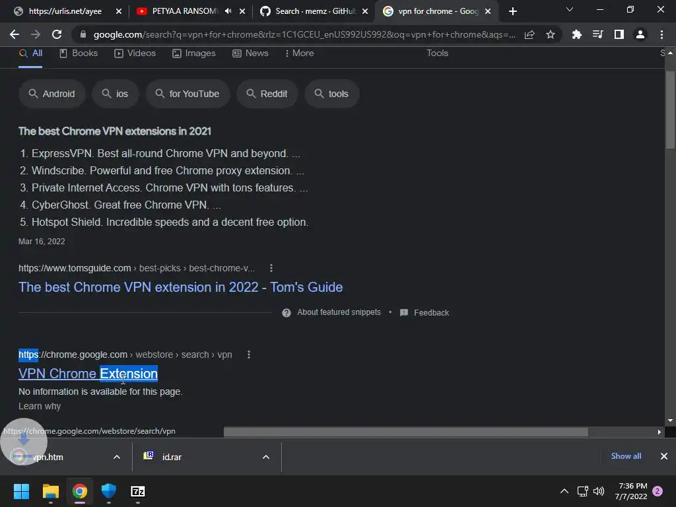Open 7-Zip from the taskbar
The image size is (676, 507).
click(x=138, y=491)
